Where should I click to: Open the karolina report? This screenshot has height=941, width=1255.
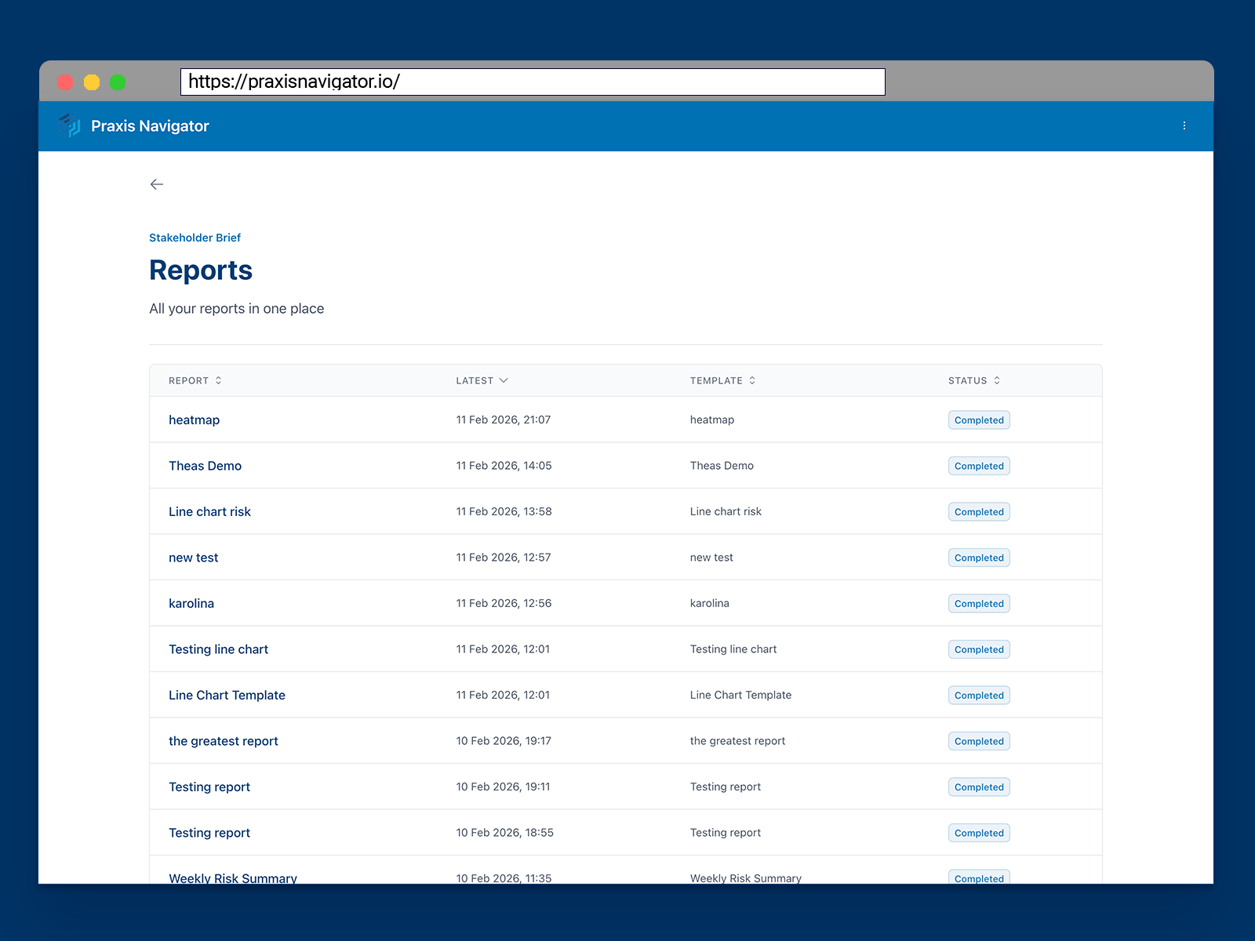(191, 603)
